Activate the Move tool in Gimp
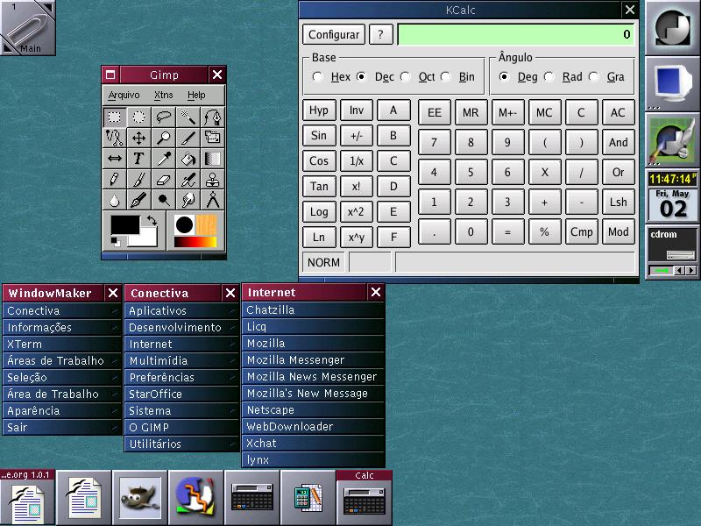This screenshot has height=526, width=701. coord(138,138)
